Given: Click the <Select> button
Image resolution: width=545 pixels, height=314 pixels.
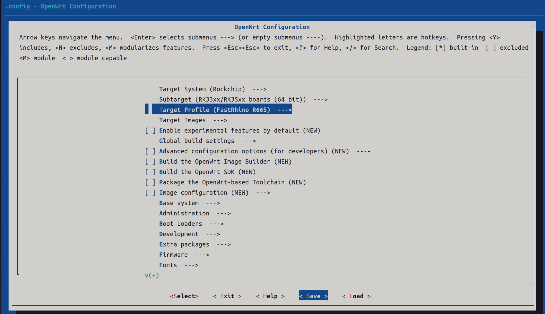Looking at the screenshot, I should tap(184, 296).
